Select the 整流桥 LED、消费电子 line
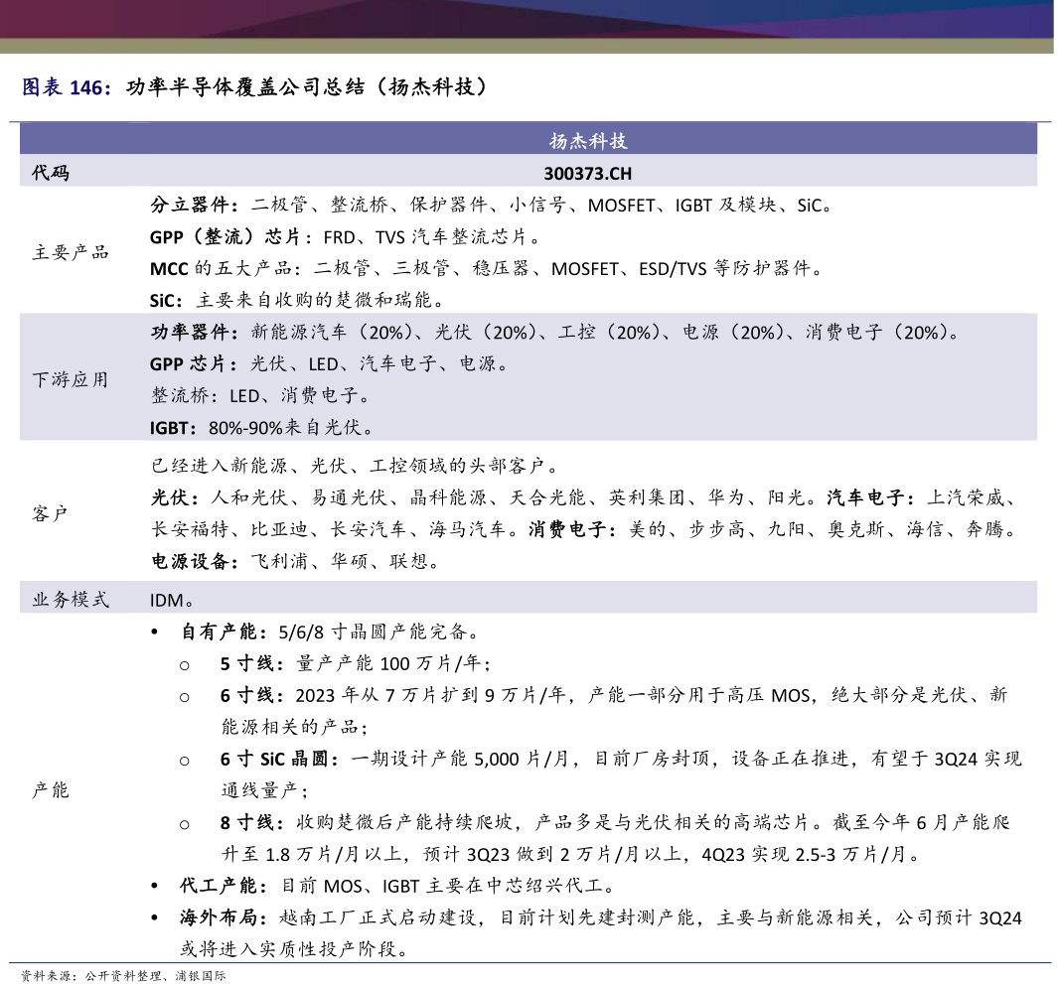 (260, 395)
